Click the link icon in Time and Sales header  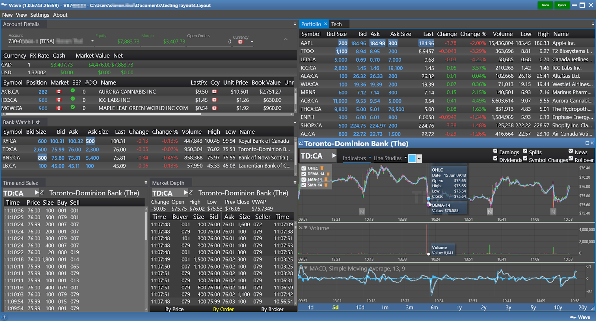(x=42, y=192)
